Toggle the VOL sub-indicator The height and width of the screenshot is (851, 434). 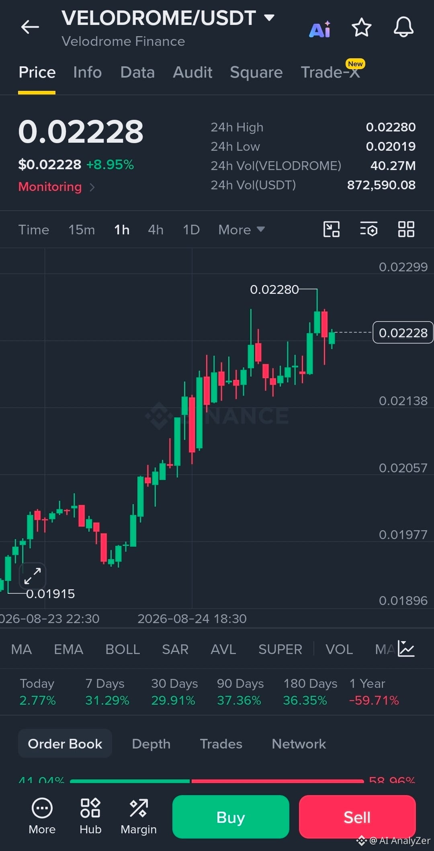(339, 649)
